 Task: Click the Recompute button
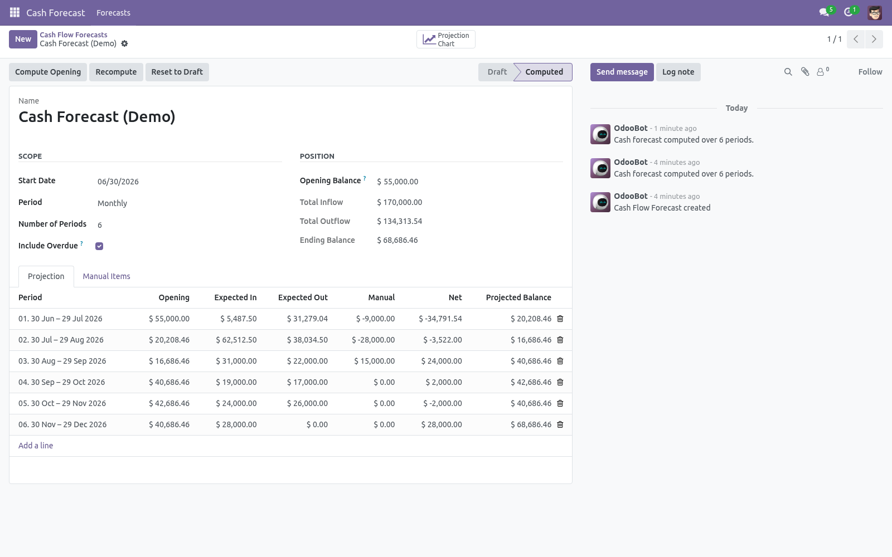click(x=116, y=72)
